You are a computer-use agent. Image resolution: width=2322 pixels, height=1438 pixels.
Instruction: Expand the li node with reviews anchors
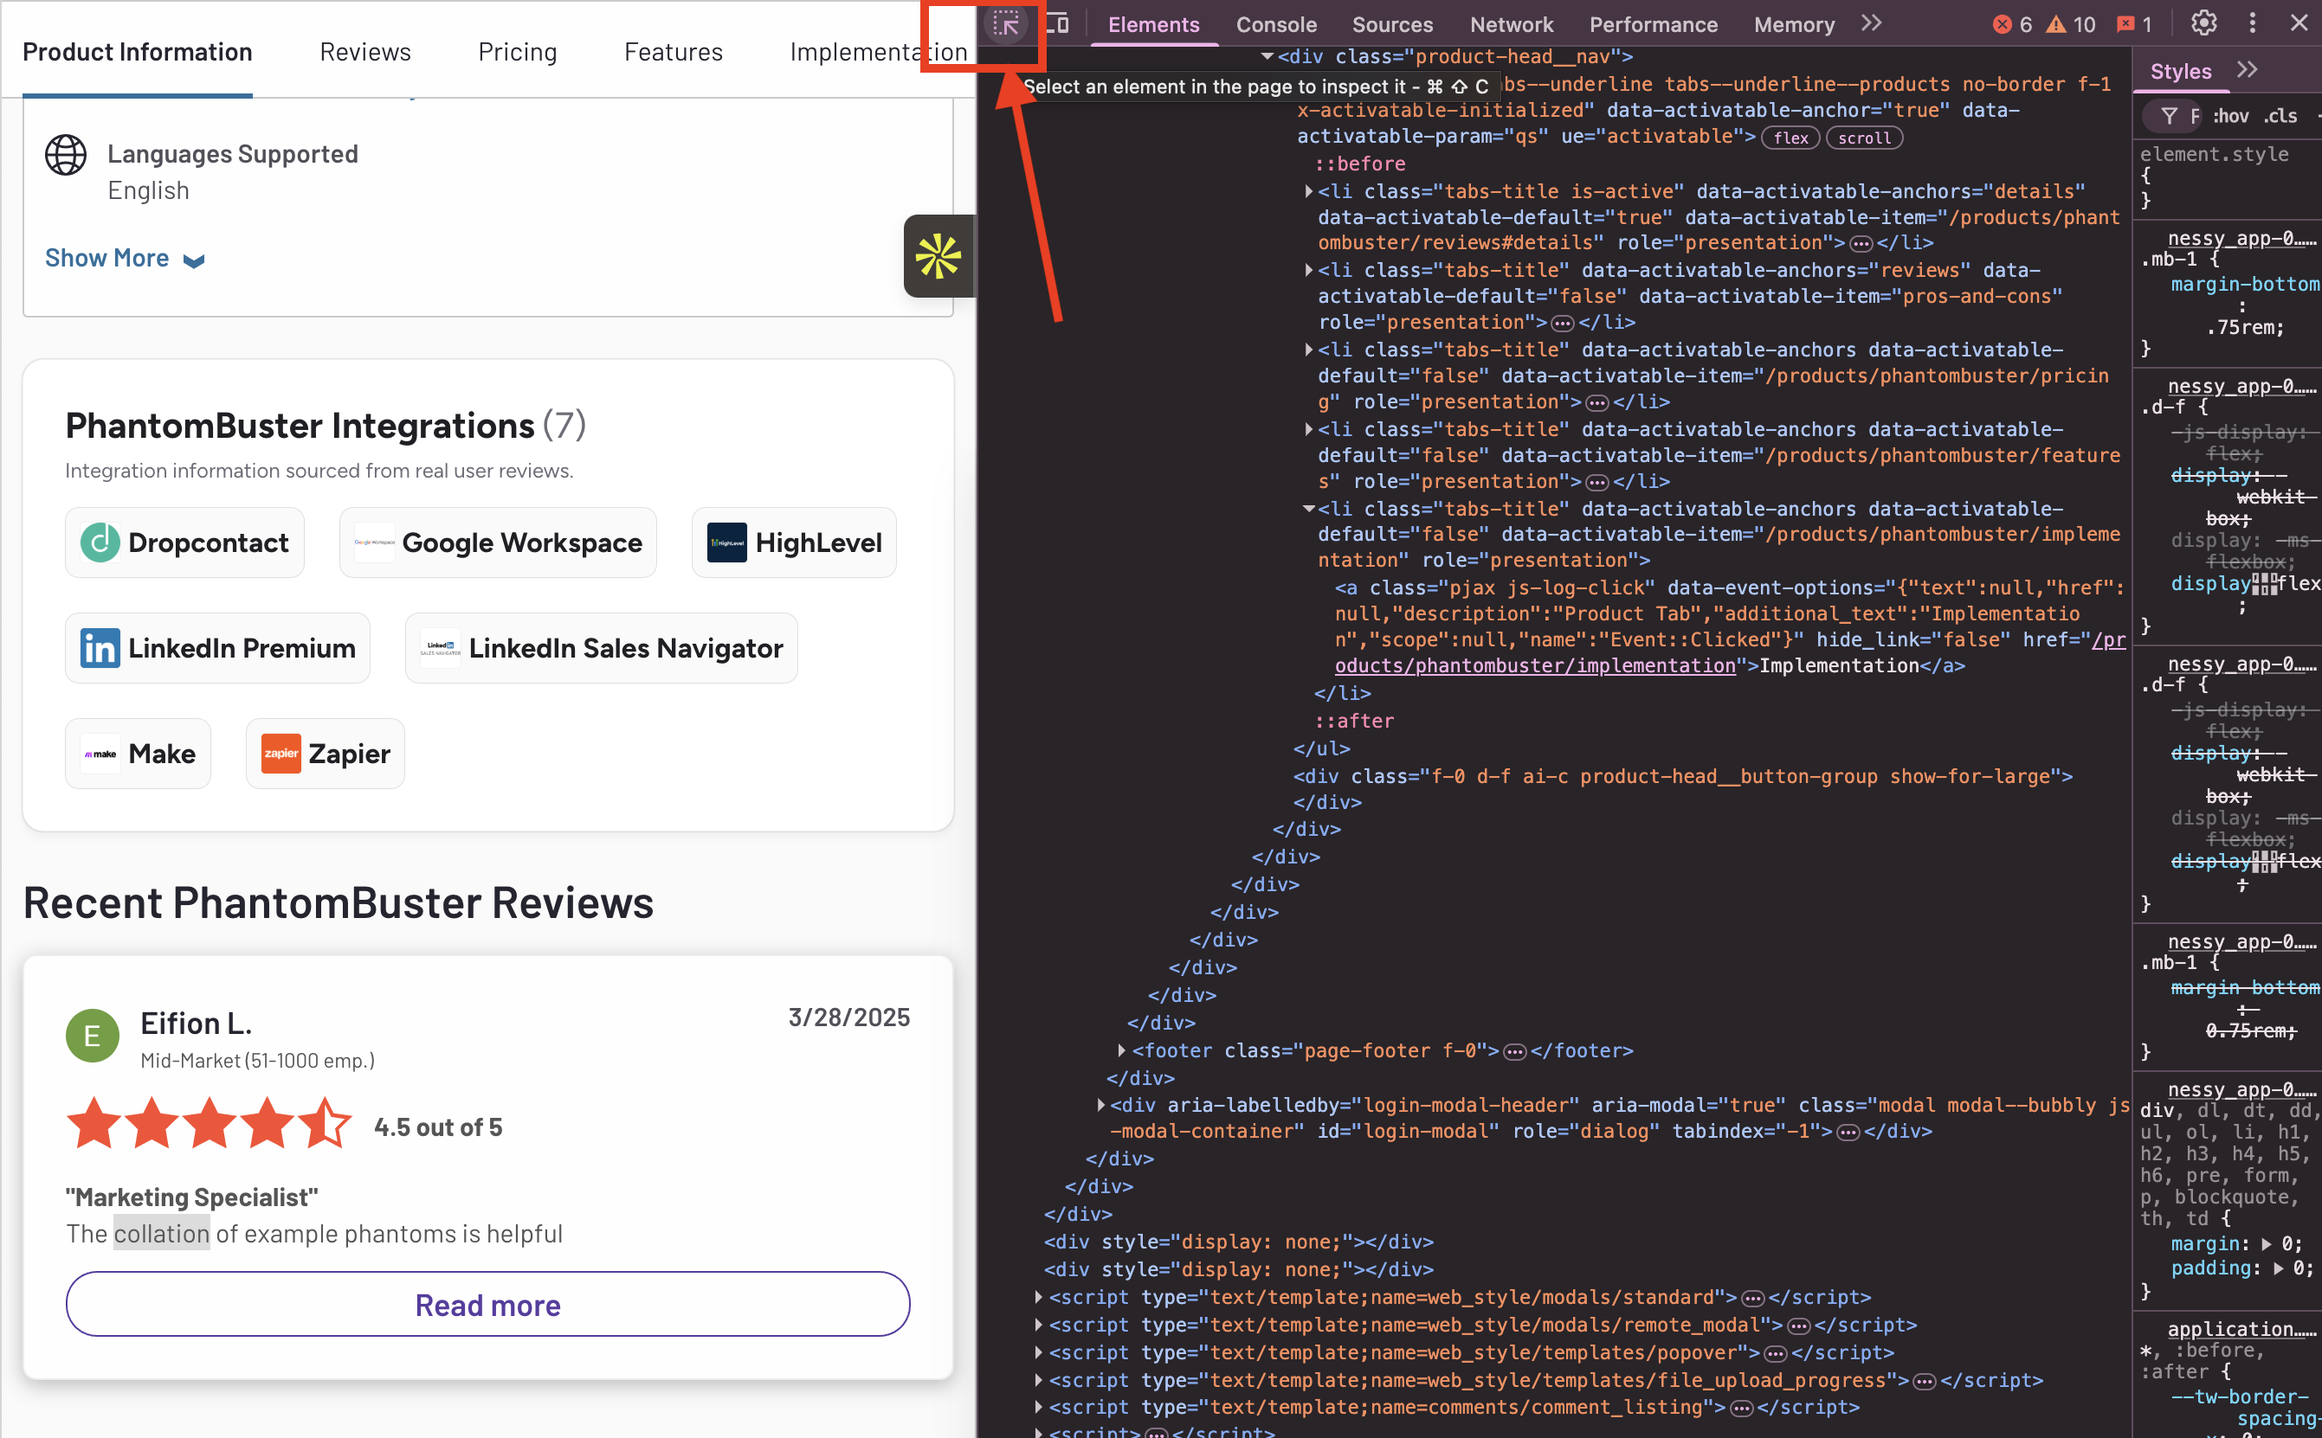coord(1308,271)
